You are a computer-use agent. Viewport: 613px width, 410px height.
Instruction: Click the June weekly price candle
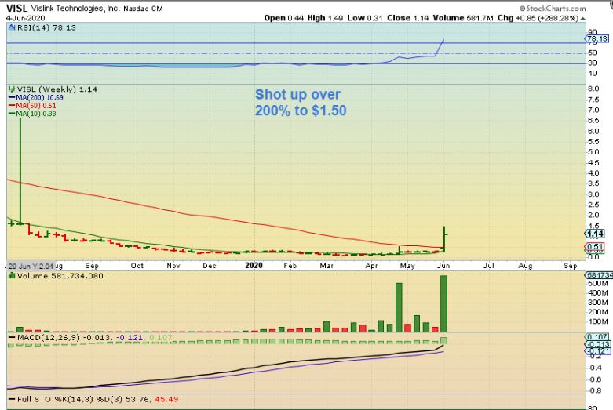[x=444, y=239]
